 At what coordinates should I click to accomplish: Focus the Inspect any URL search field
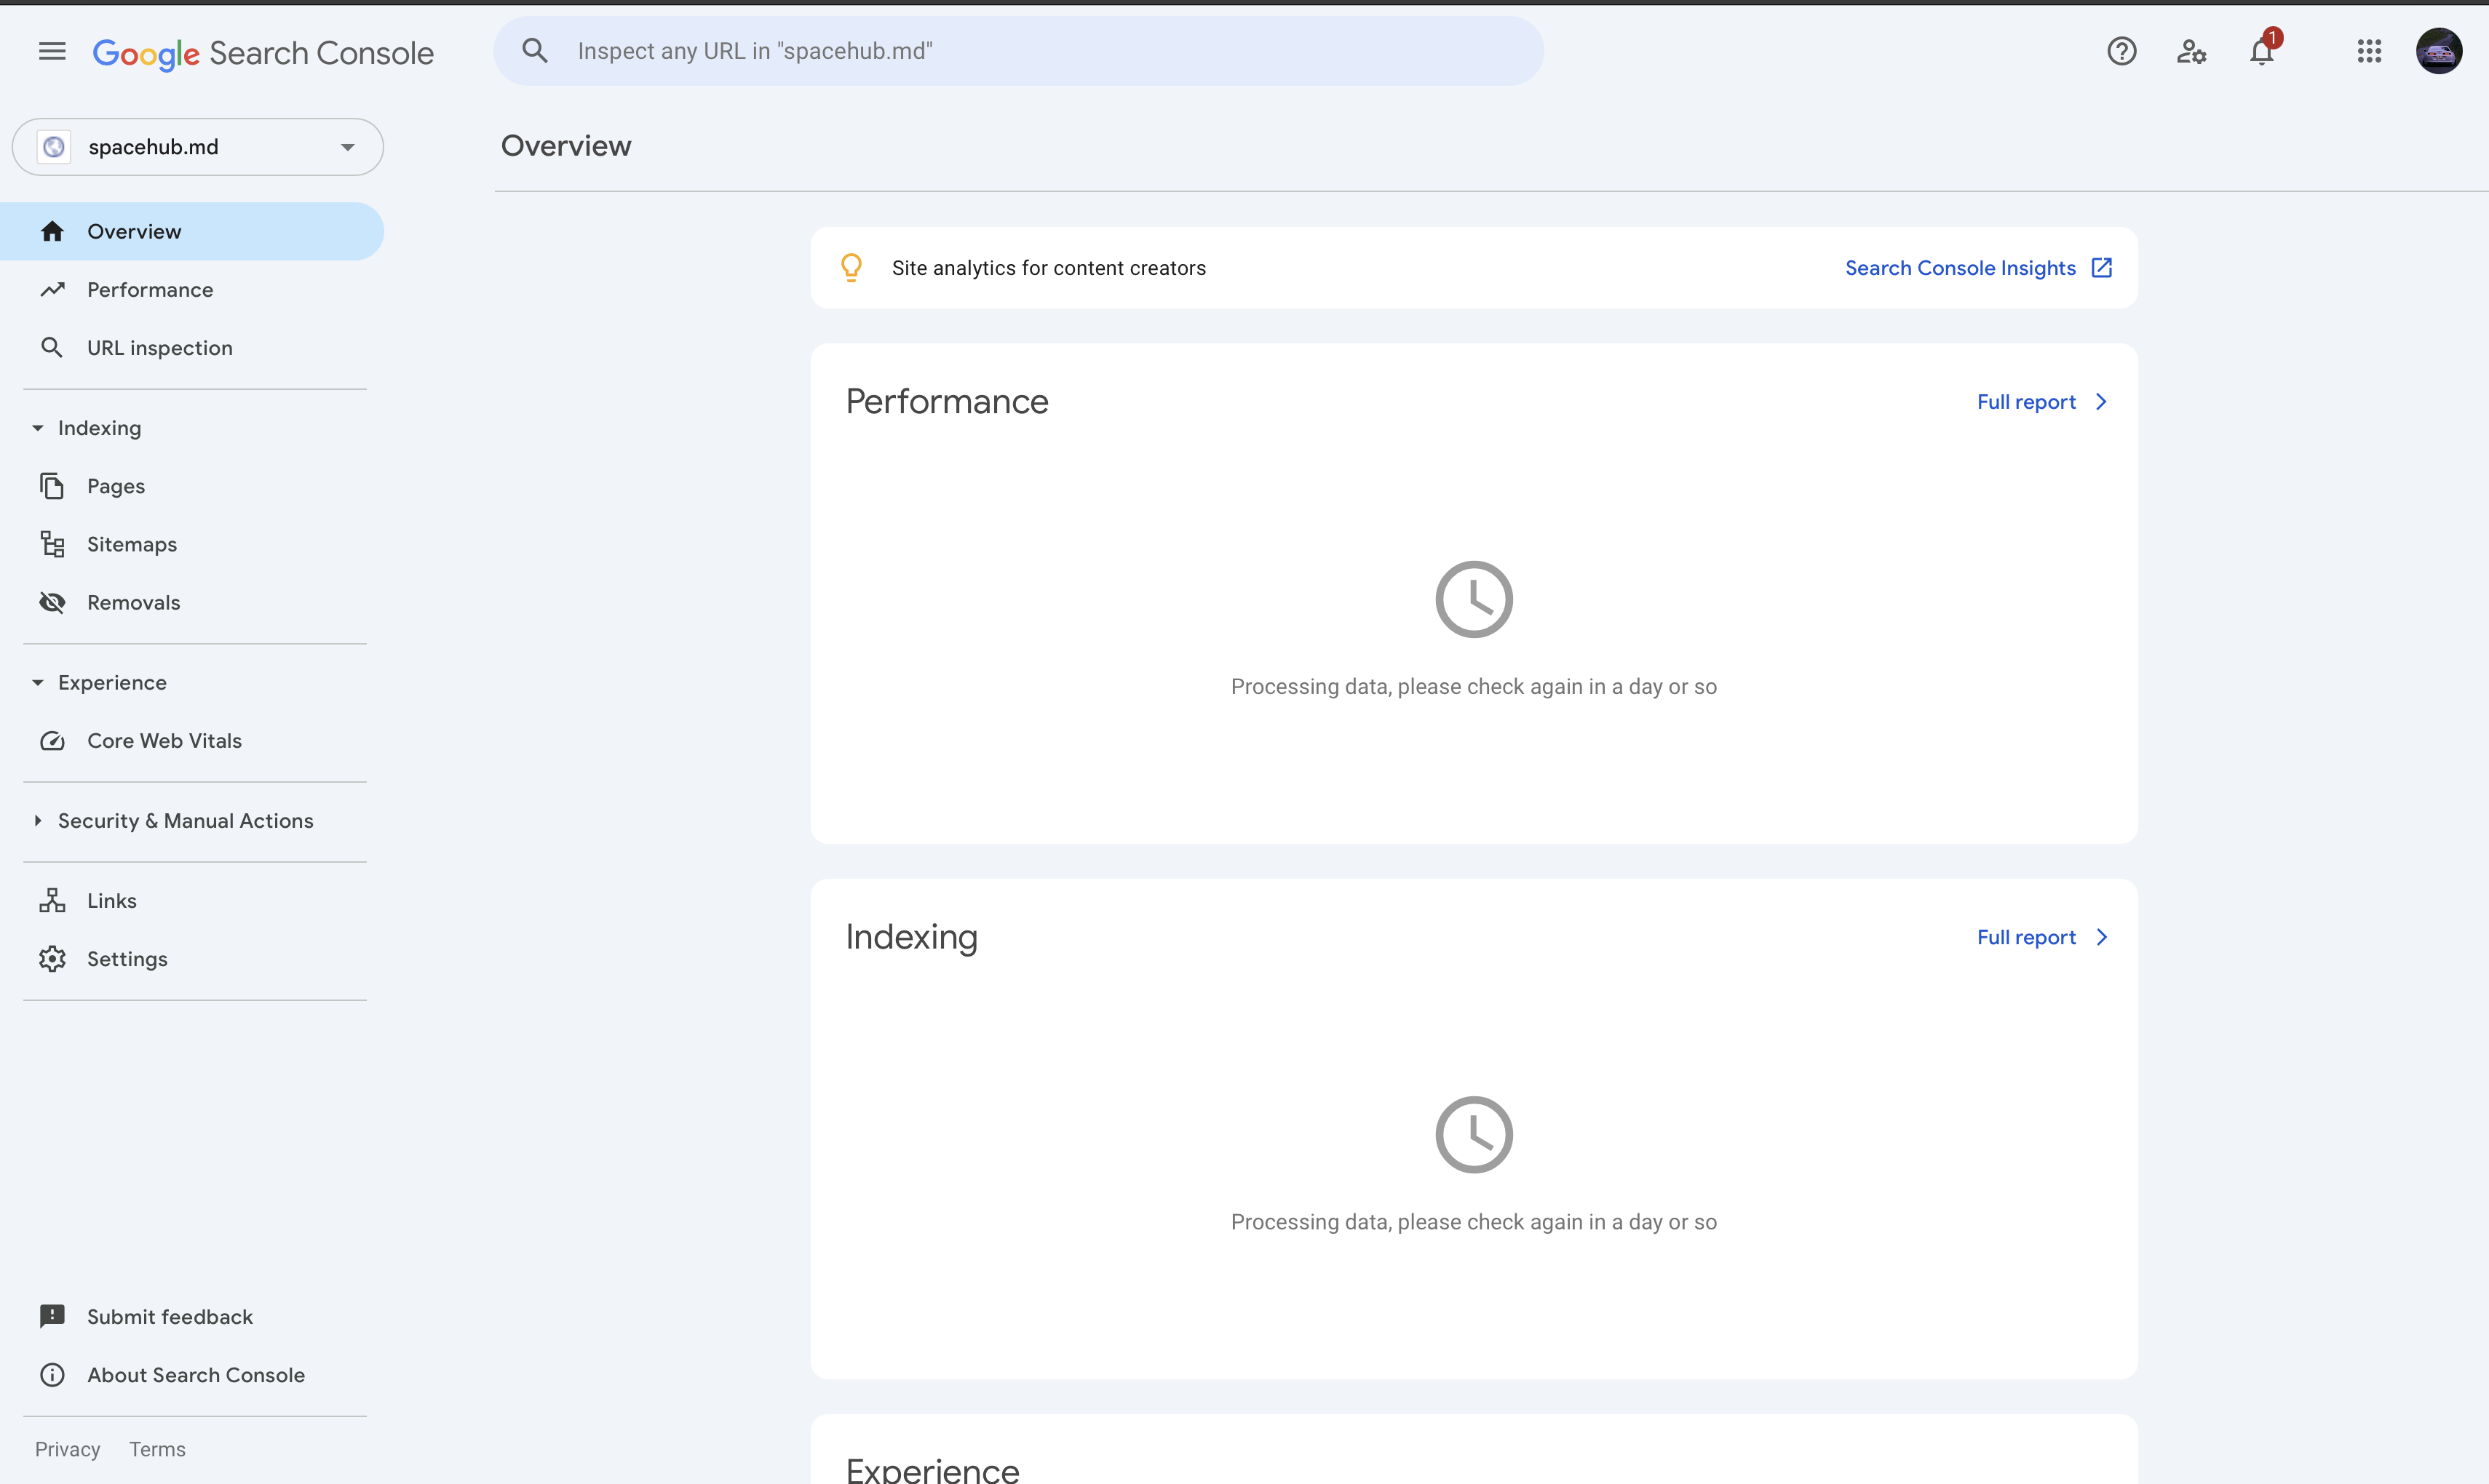coord(1018,51)
